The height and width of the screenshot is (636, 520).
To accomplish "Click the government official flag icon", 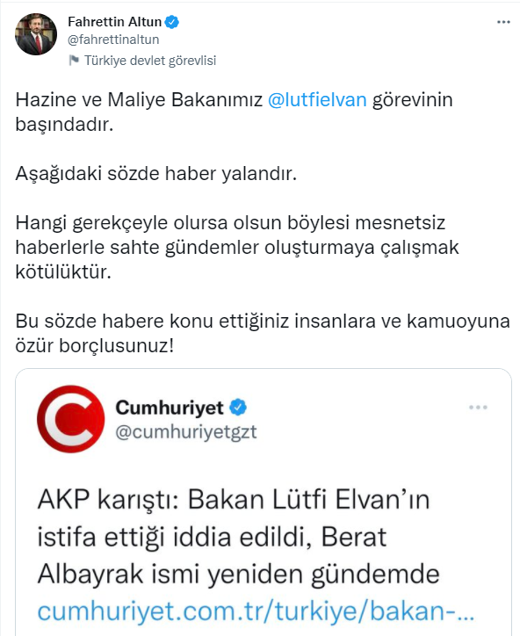I will (74, 61).
